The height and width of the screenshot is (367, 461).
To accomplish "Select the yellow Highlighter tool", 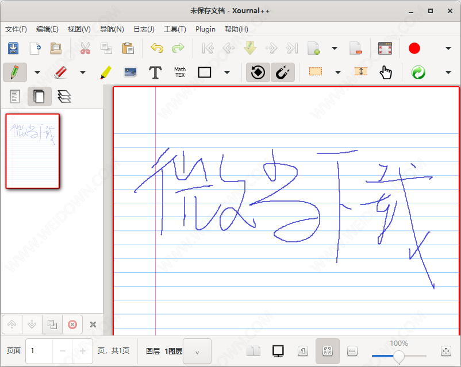I will point(106,72).
